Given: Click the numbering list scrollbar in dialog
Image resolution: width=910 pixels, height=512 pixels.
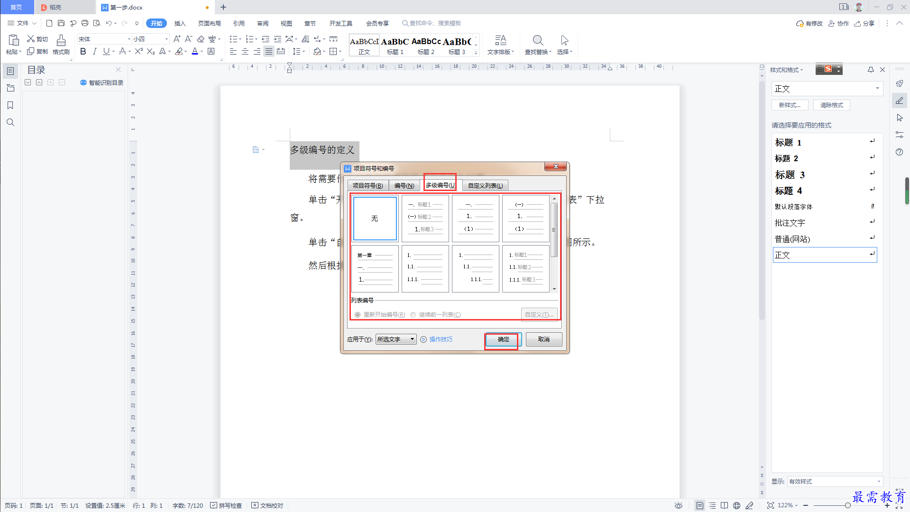Looking at the screenshot, I should (554, 230).
